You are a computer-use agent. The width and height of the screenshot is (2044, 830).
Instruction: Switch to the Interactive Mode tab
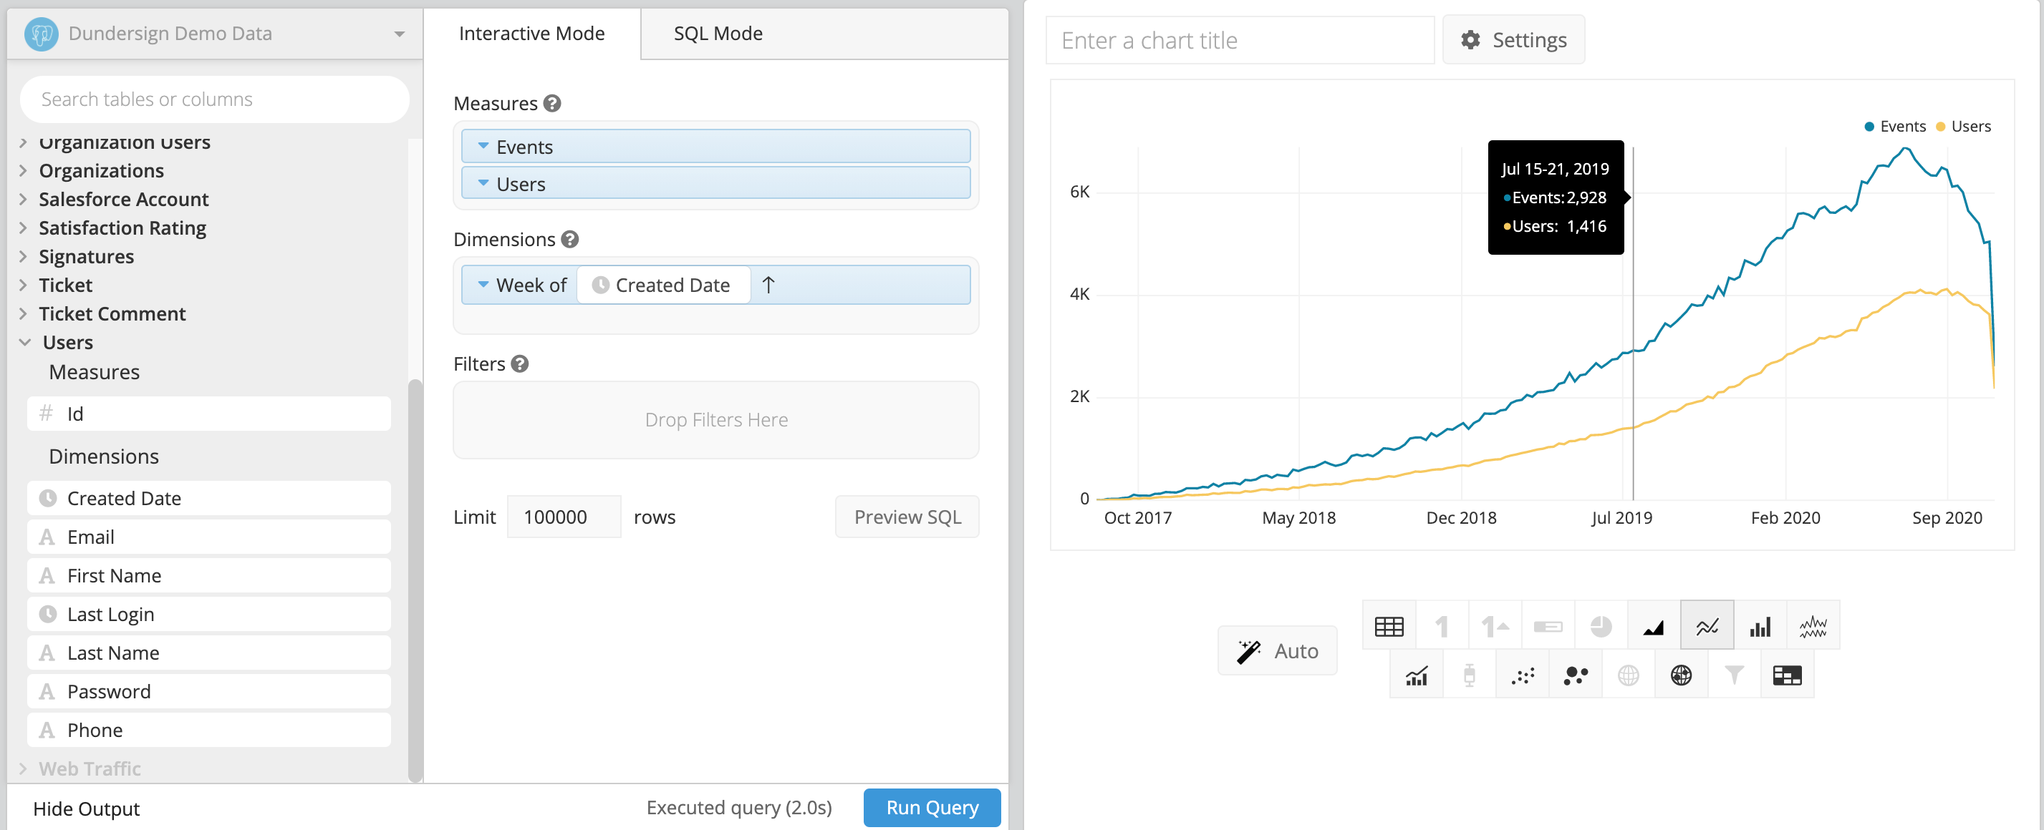point(531,34)
